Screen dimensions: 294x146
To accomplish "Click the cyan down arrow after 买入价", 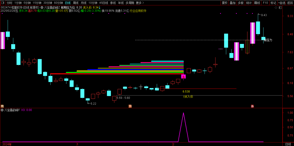I will (x=100, y=7).
